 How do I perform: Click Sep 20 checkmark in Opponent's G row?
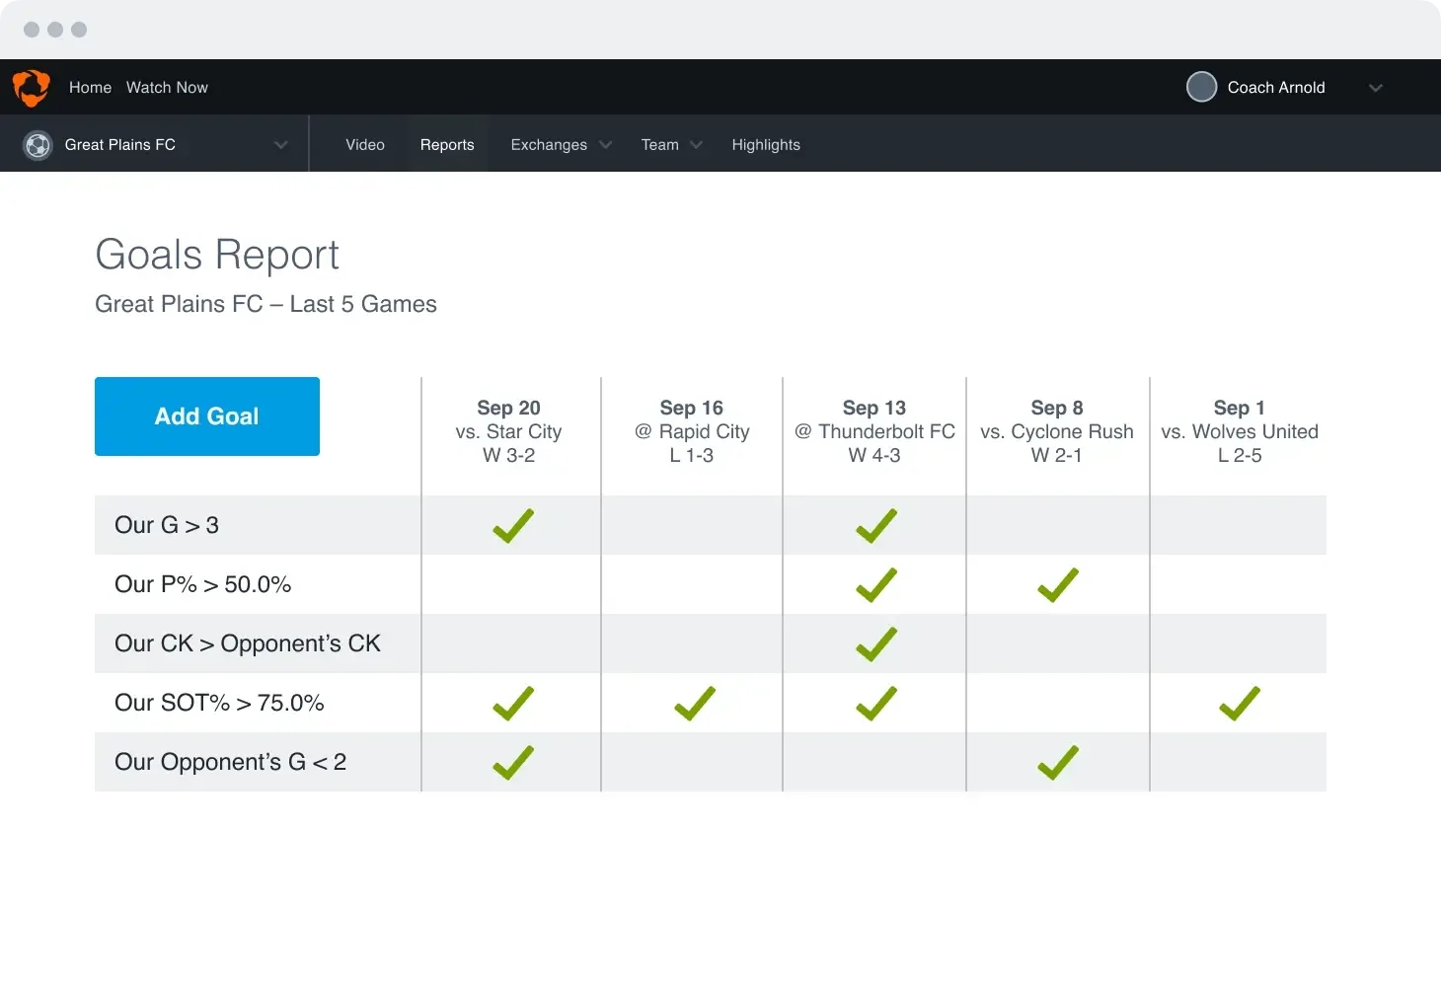point(512,763)
